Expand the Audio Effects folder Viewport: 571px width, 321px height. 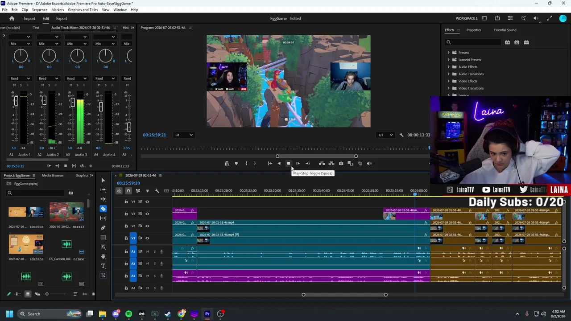tap(449, 67)
